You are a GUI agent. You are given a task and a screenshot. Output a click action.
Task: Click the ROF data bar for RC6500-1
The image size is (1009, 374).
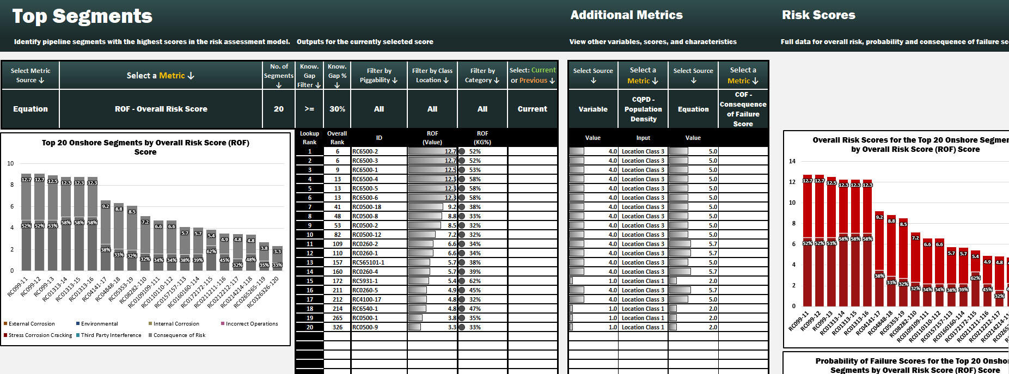click(x=431, y=170)
